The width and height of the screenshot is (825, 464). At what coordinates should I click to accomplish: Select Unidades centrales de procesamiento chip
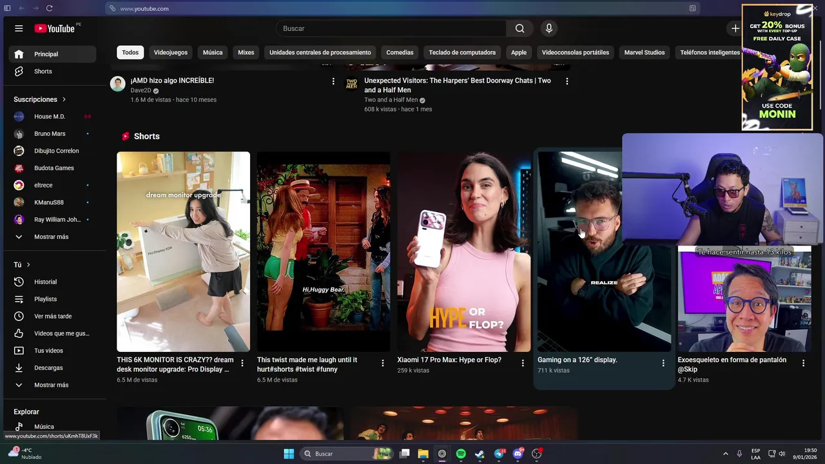point(320,52)
